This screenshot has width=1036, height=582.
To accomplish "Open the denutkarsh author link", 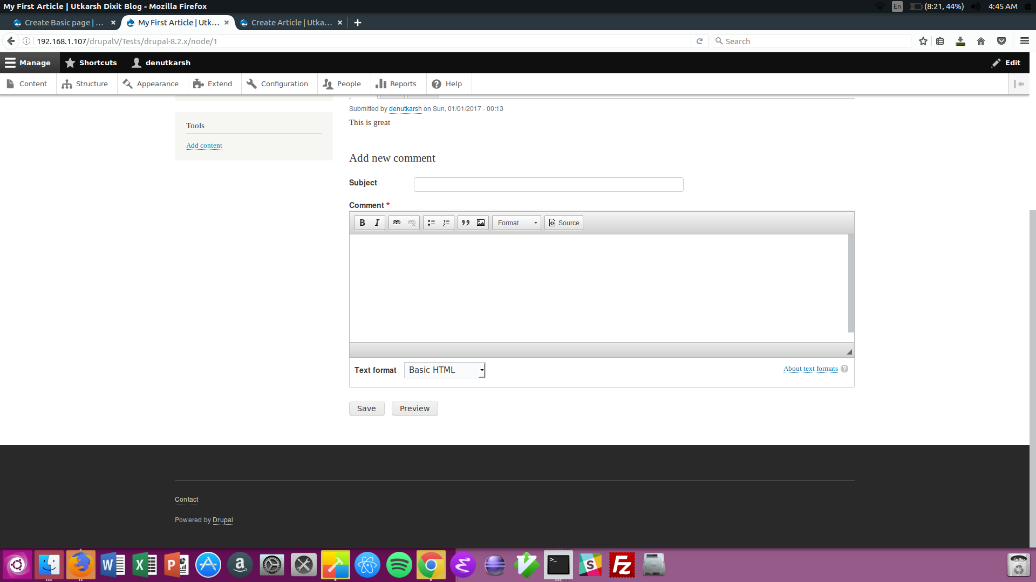I will (405, 109).
